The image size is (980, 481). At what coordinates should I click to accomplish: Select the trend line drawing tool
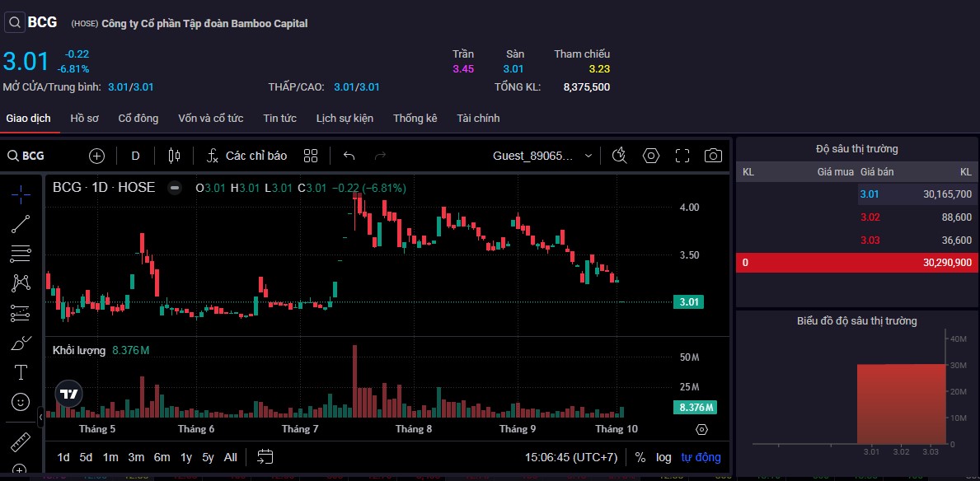click(21, 223)
